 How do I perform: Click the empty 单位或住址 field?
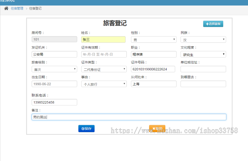(203, 69)
